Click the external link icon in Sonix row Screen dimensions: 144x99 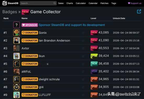pyautogui.click(x=83, y=33)
